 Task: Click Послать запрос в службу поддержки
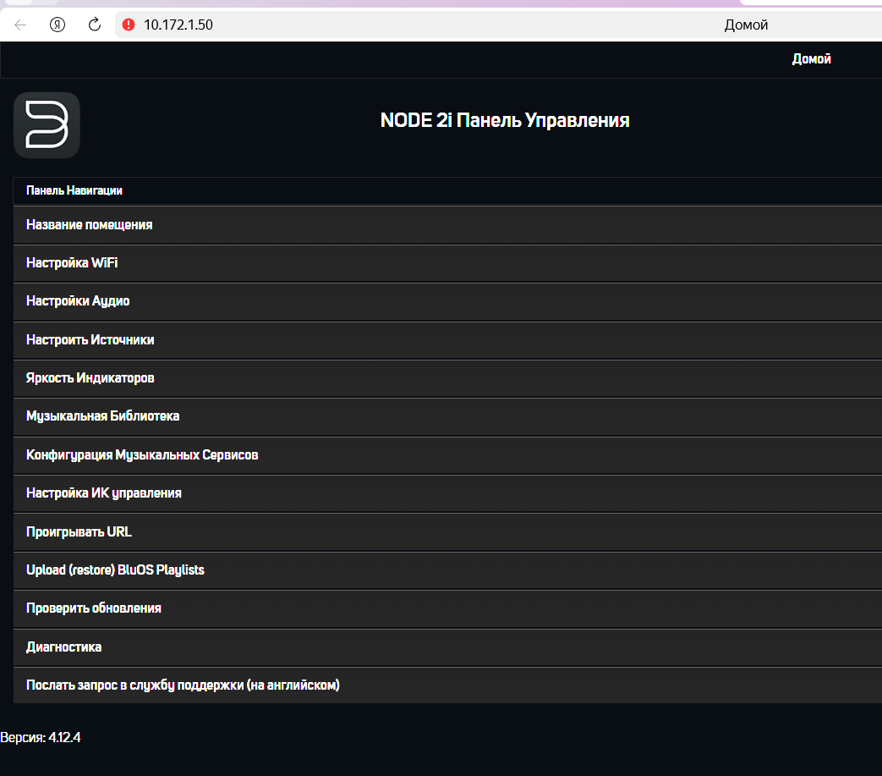click(x=183, y=685)
